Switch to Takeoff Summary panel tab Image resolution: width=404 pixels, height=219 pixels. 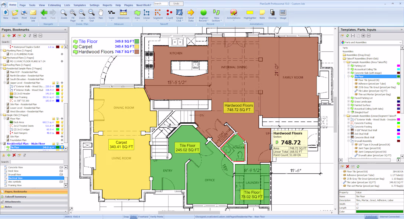(34, 197)
